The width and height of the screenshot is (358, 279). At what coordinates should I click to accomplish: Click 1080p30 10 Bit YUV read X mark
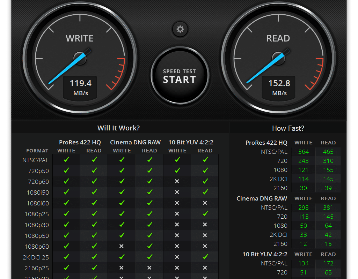(x=205, y=225)
